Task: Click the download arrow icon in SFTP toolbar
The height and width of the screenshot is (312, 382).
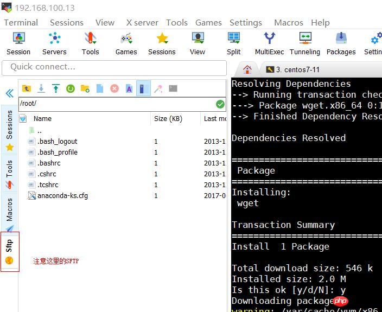Action: tap(41, 88)
